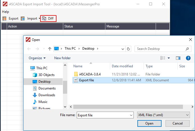Expand the File name dropdown arrow
Screen dimensions: 195x131
[x=131, y=115]
